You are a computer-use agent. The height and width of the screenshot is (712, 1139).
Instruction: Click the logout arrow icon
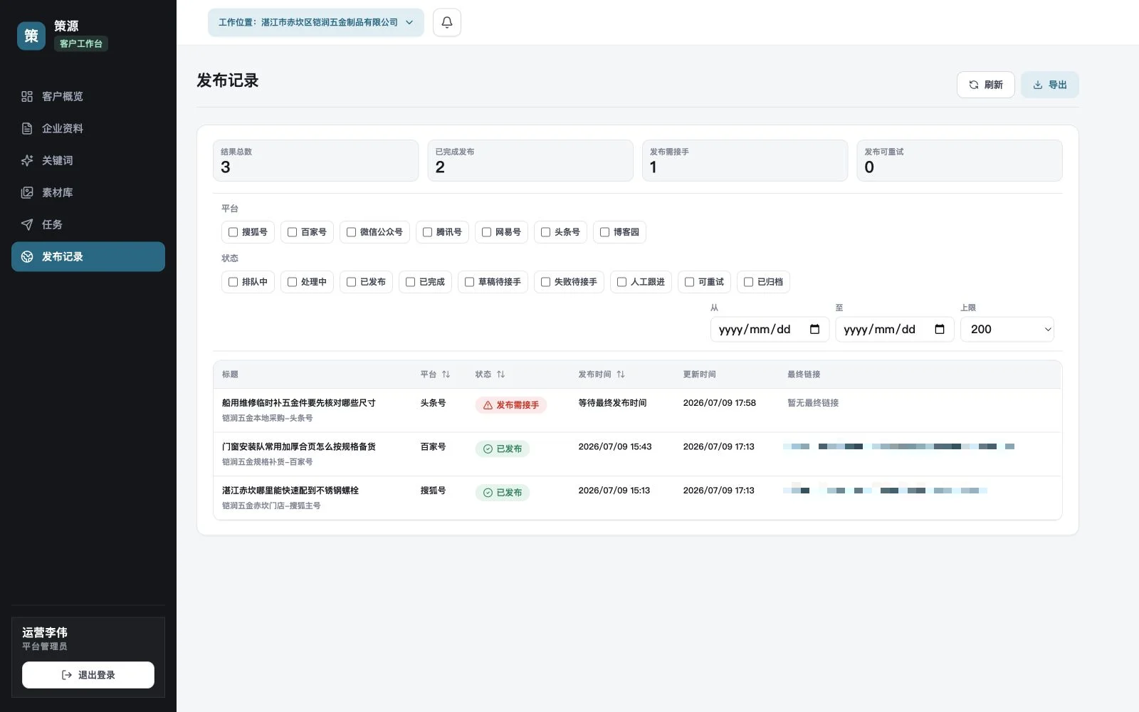pyautogui.click(x=67, y=675)
